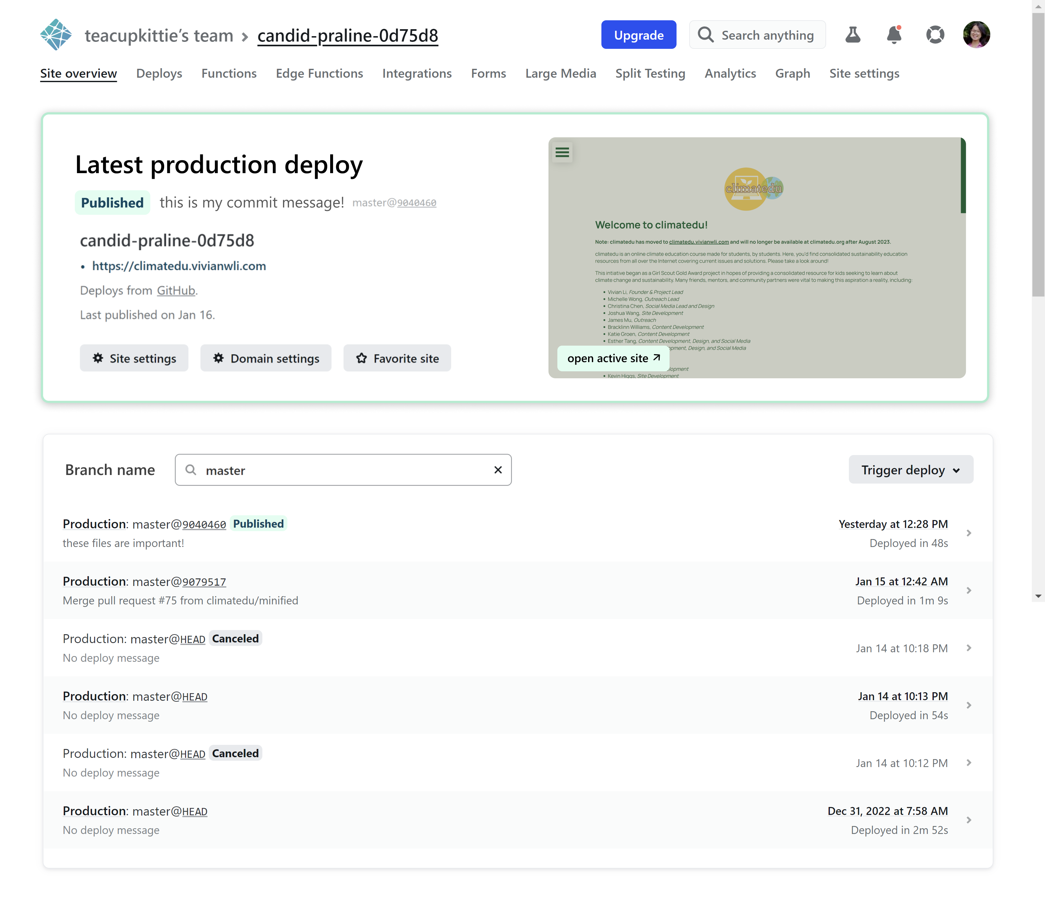The width and height of the screenshot is (1045, 911).
Task: Expand the canceled Jan 14 10:18 PM deploy
Action: [969, 648]
